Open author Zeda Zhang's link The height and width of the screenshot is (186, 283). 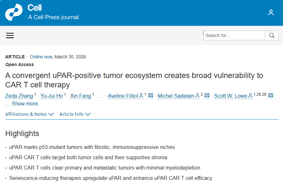tap(19, 96)
